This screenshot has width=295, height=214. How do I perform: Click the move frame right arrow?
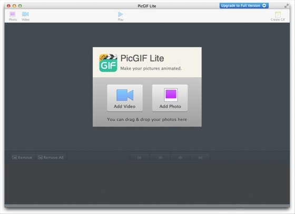(x=180, y=158)
